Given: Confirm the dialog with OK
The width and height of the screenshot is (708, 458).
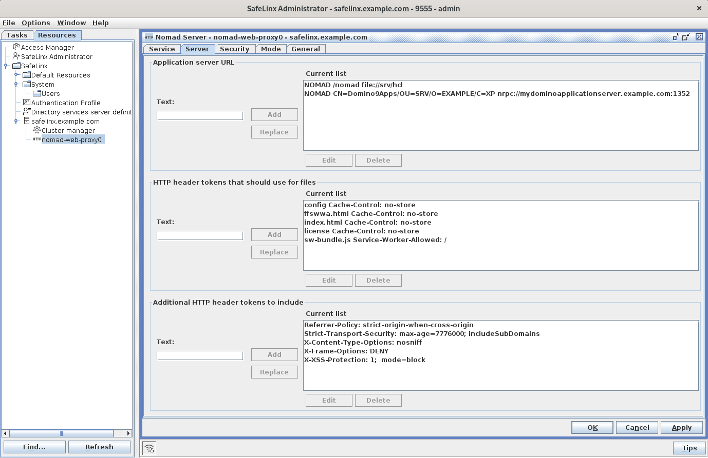Looking at the screenshot, I should 592,427.
